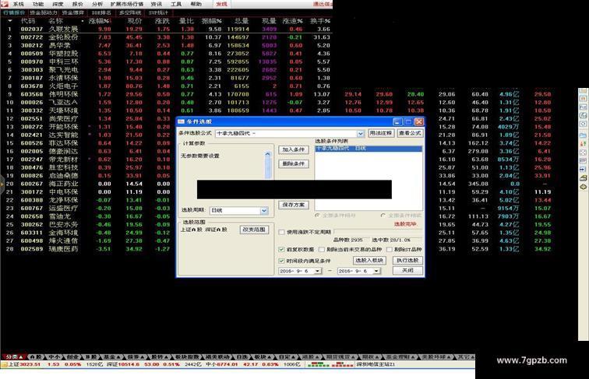The image size is (589, 379).
Task: Click the flag icon beside 上证 in status bar
Action: pyautogui.click(x=4, y=364)
